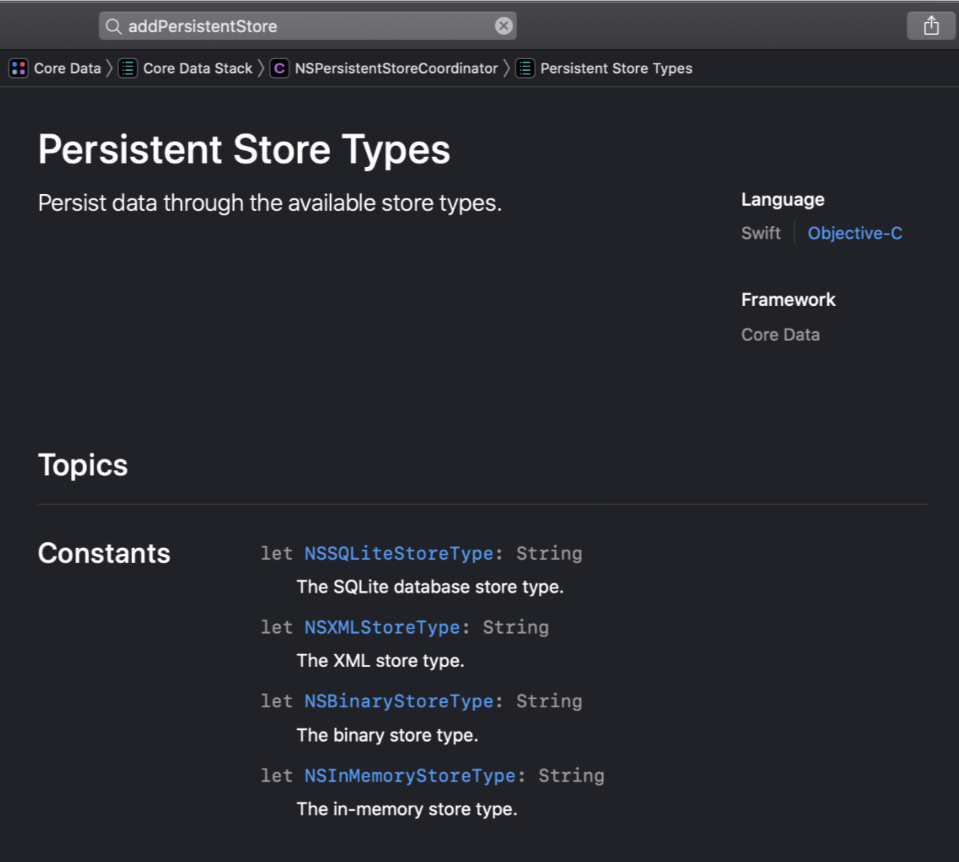This screenshot has width=959, height=862.
Task: Go to Core Data Stack breadcrumb
Action: pyautogui.click(x=197, y=69)
